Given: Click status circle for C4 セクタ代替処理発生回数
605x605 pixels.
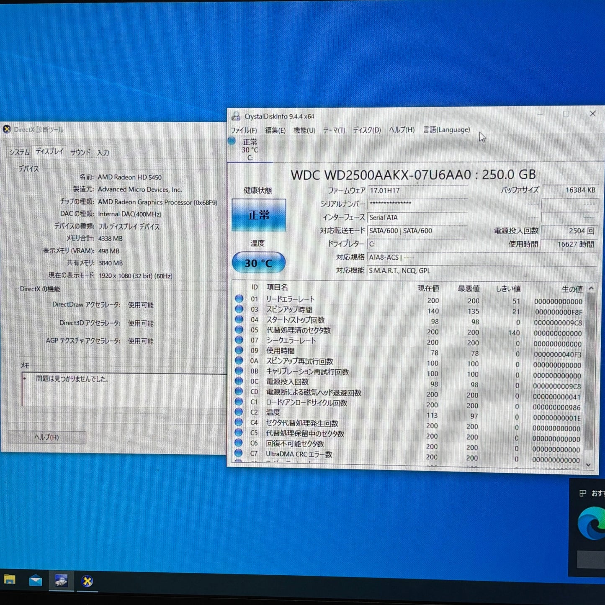Looking at the screenshot, I should [239, 422].
